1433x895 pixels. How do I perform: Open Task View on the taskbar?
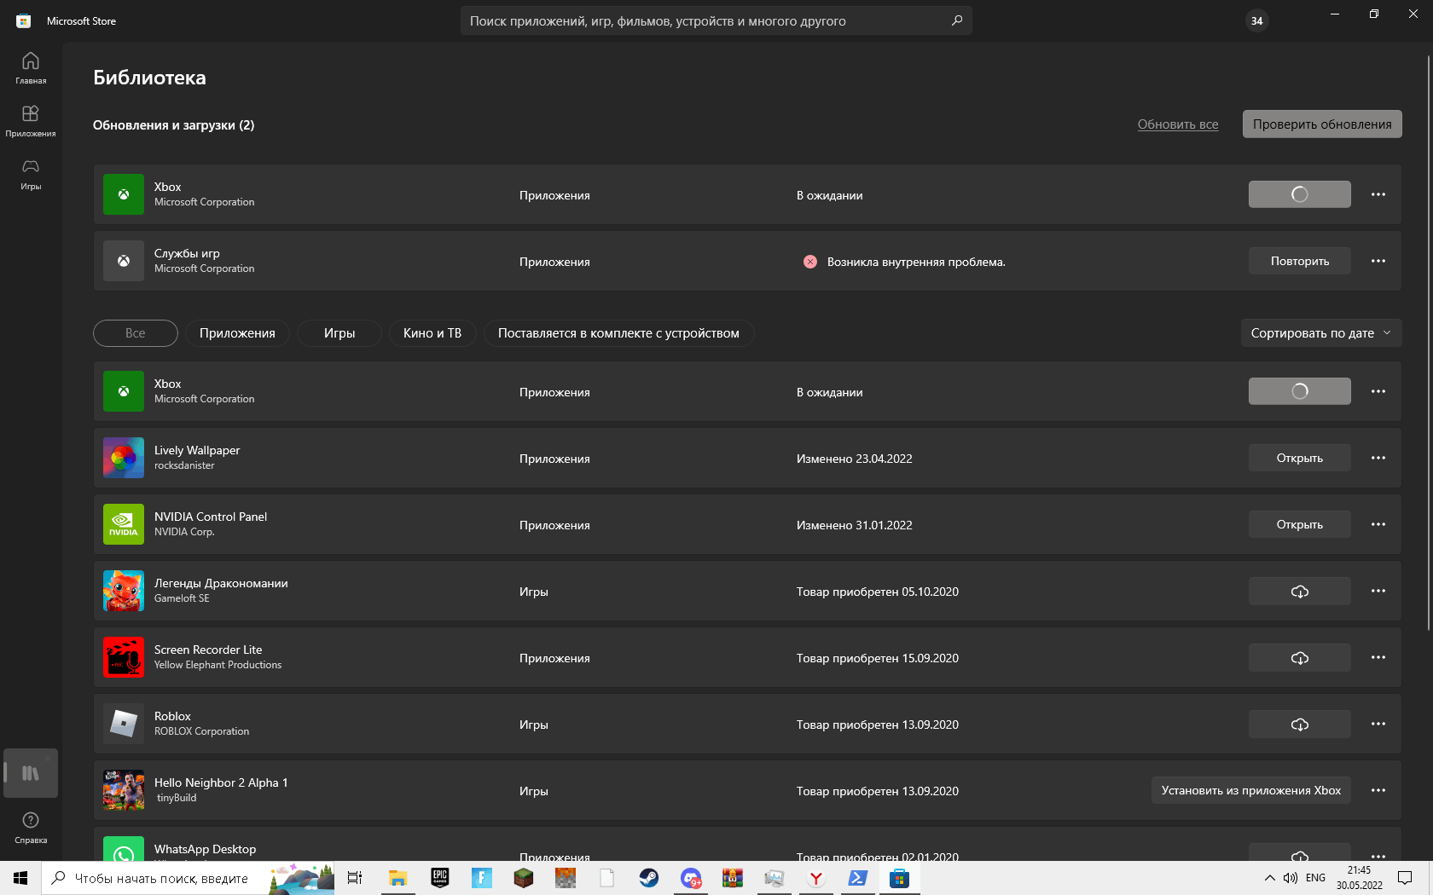click(x=355, y=878)
